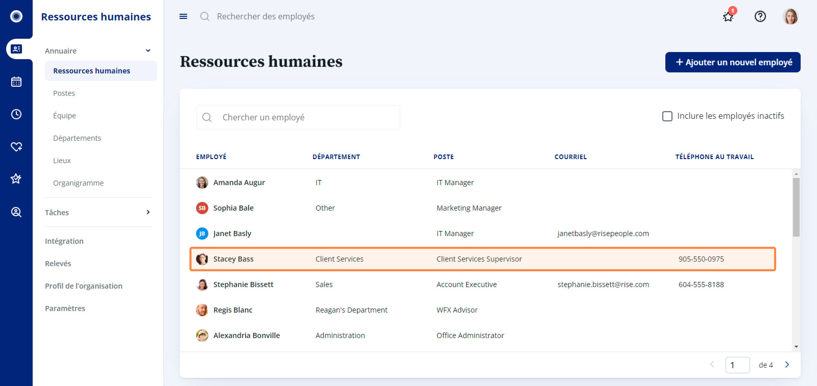This screenshot has height=386, width=817.
Task: Open the clock time-tracking icon
Action: click(16, 114)
